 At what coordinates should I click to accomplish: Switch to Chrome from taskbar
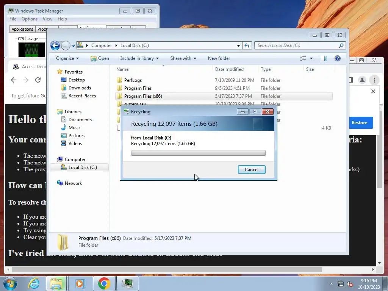(104, 283)
